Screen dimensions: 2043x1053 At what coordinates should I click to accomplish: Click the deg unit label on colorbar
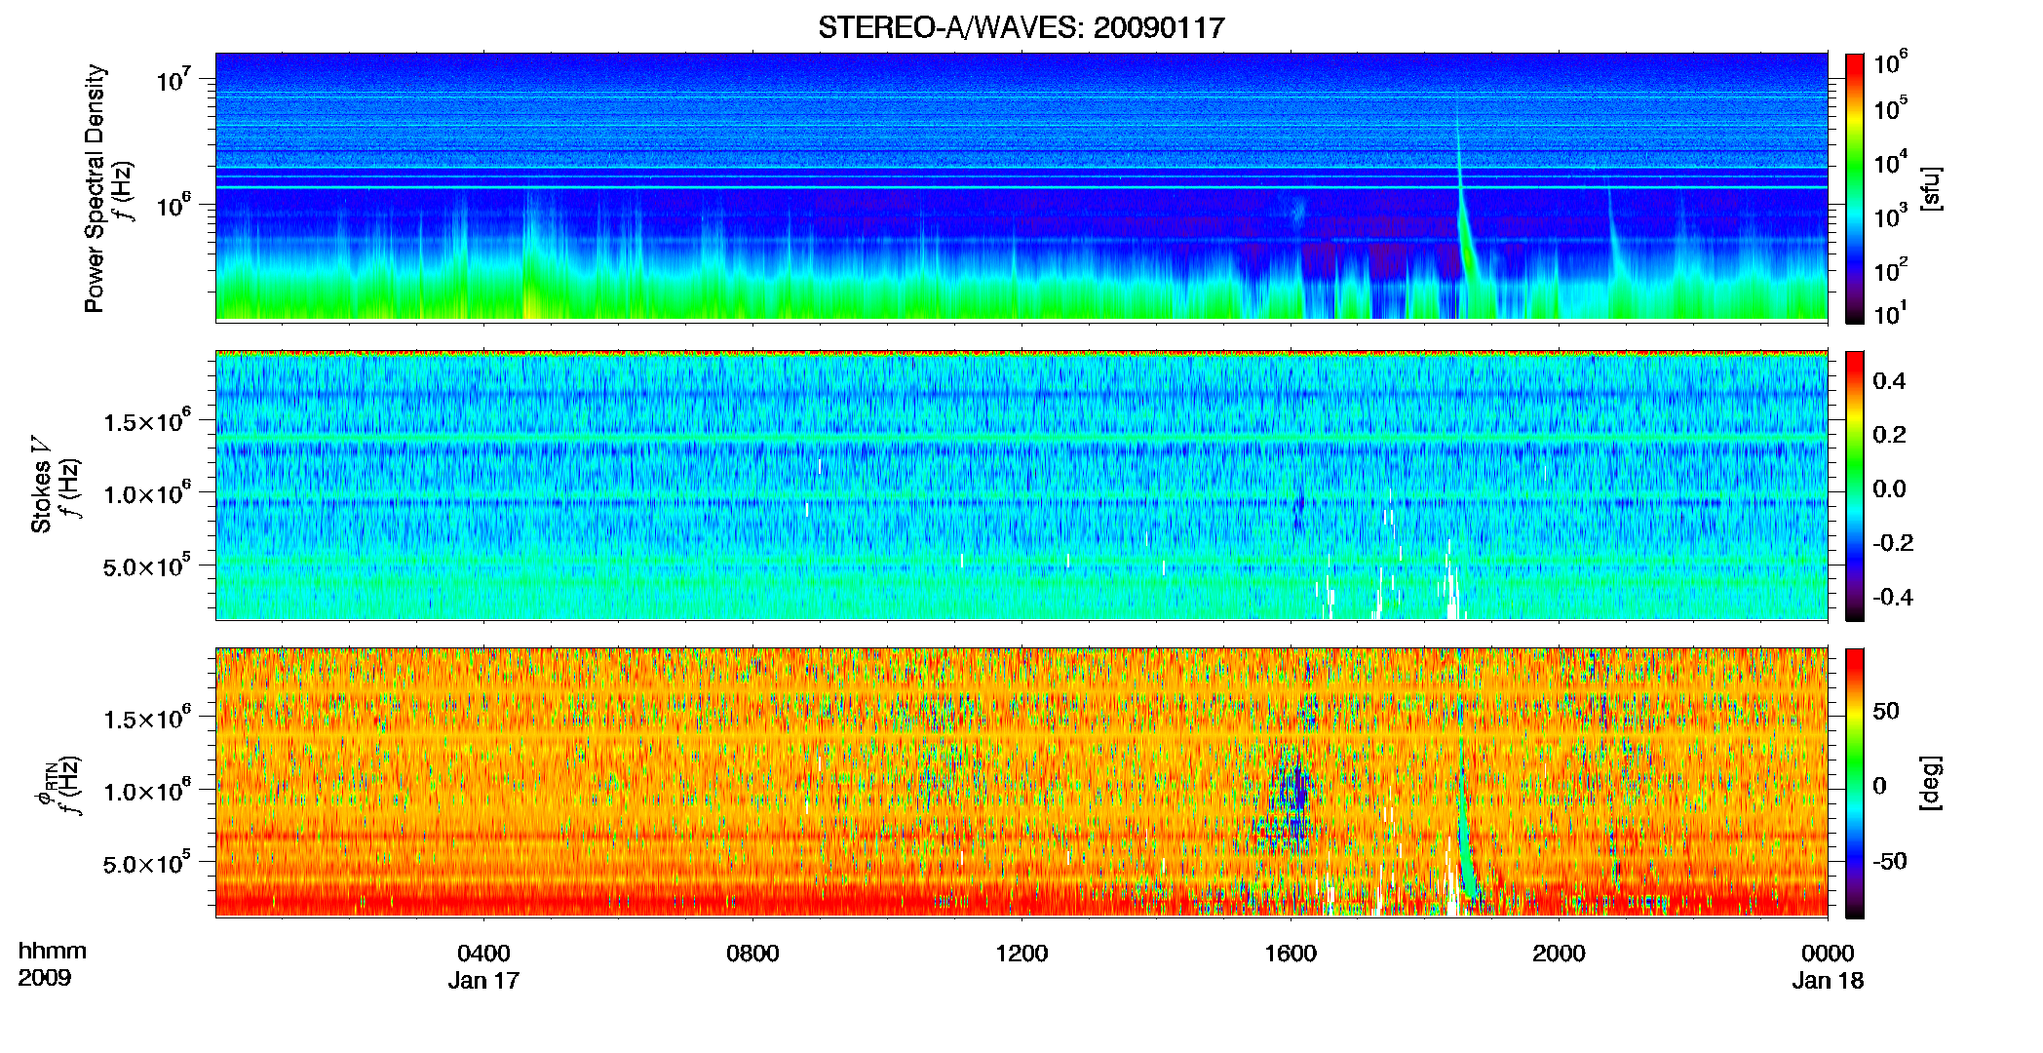coord(1930,783)
